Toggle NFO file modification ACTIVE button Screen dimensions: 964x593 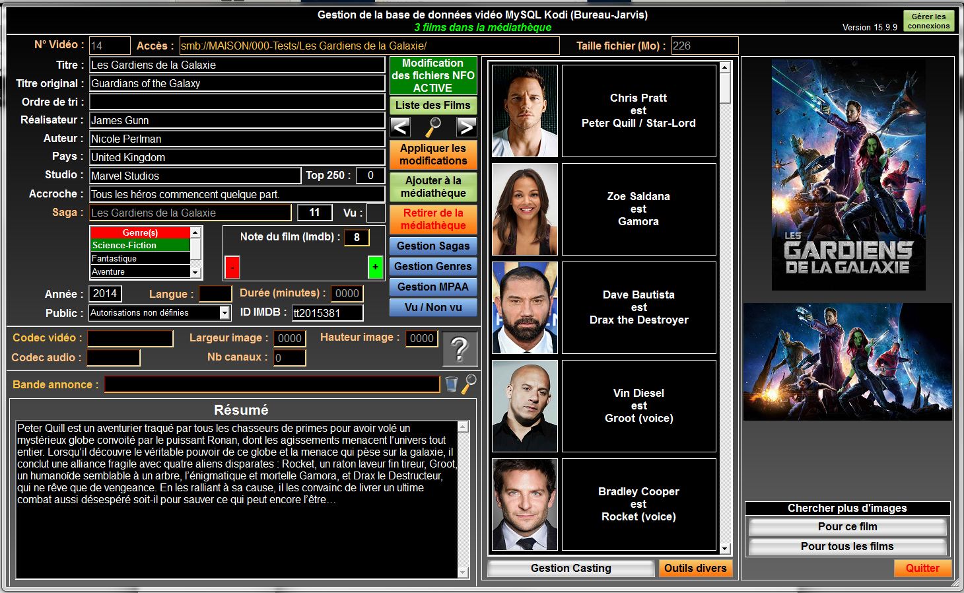(433, 75)
